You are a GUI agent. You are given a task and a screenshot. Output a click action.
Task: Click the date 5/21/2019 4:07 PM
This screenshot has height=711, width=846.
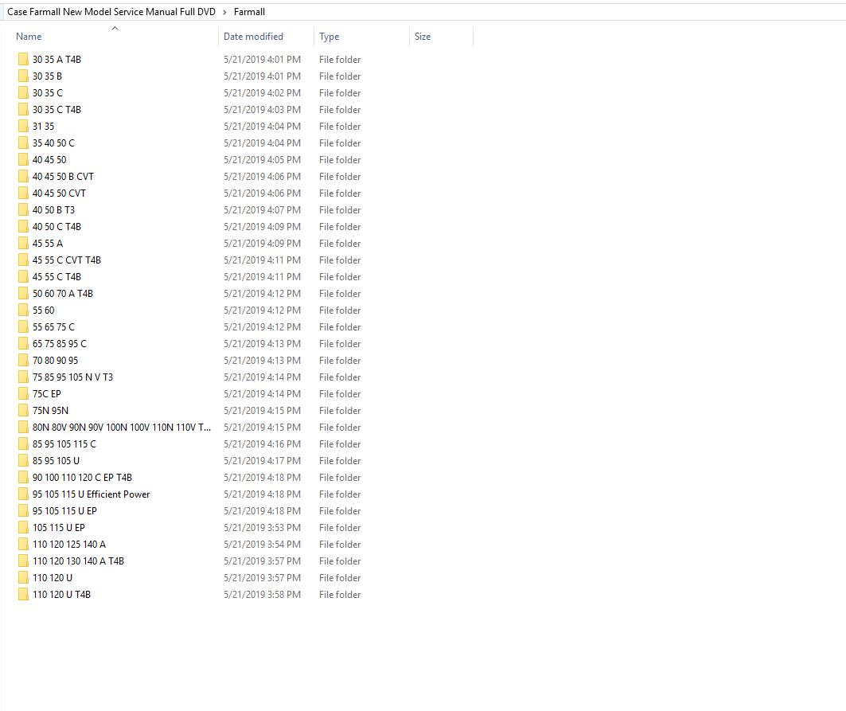(x=262, y=210)
